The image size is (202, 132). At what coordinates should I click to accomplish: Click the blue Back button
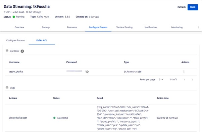[x=193, y=7]
